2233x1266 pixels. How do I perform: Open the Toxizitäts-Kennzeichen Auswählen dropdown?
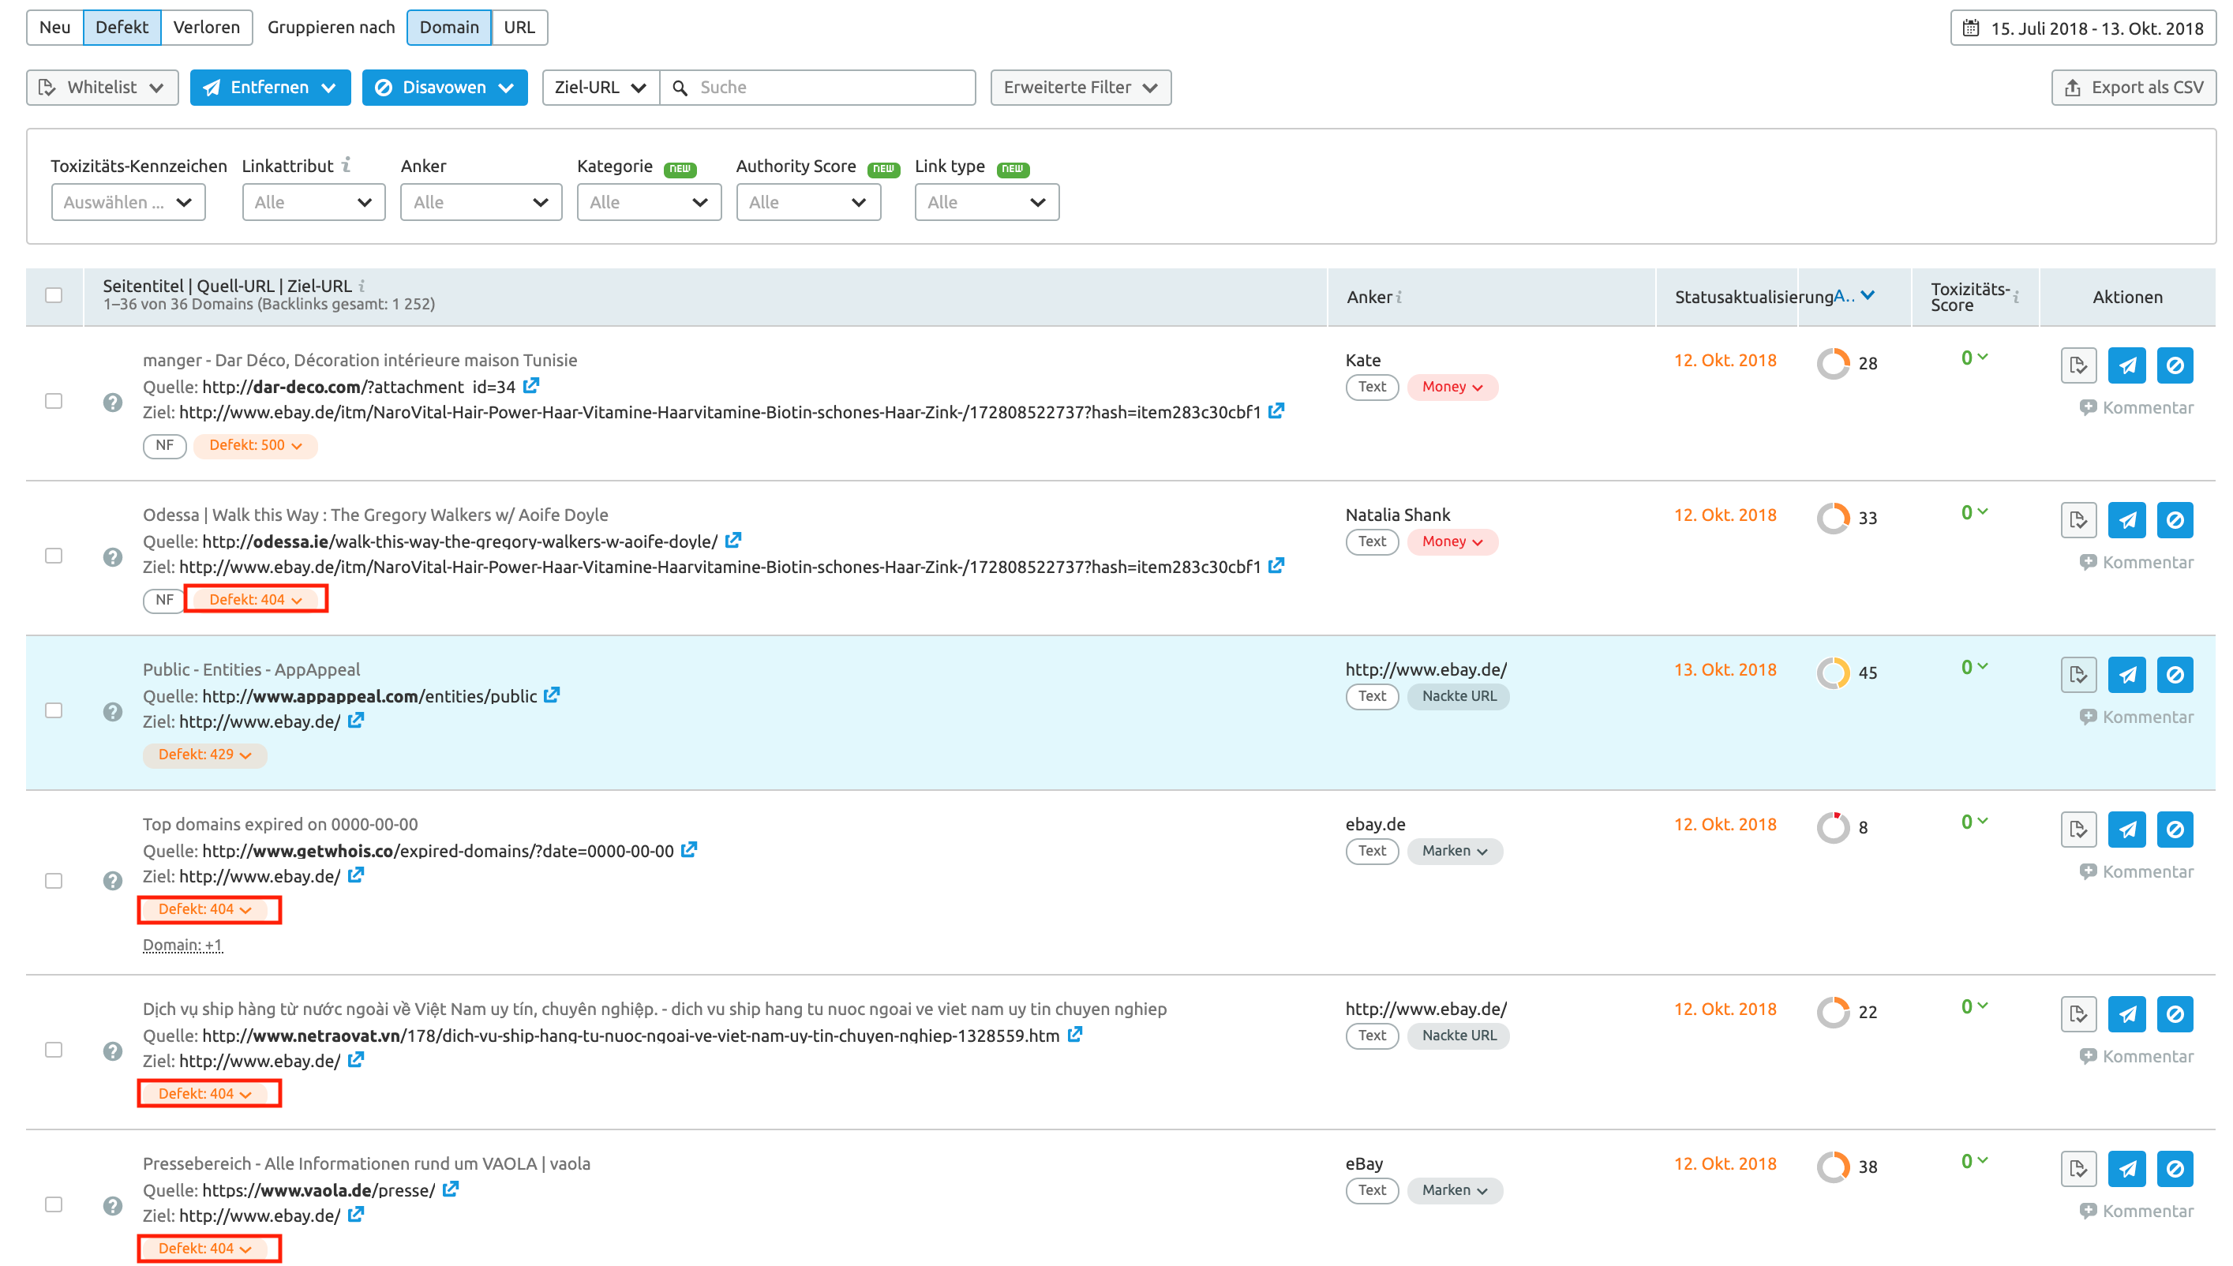[x=129, y=202]
